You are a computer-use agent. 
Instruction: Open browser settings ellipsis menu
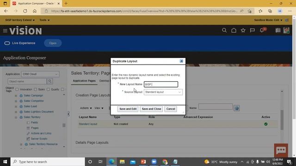point(290,11)
